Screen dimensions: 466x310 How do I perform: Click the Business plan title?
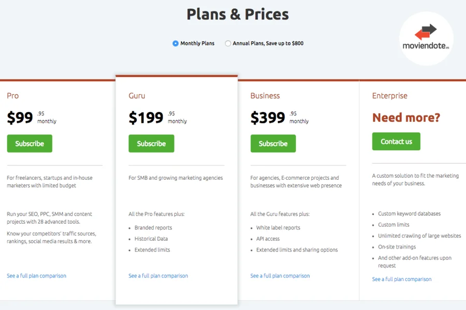coord(265,96)
